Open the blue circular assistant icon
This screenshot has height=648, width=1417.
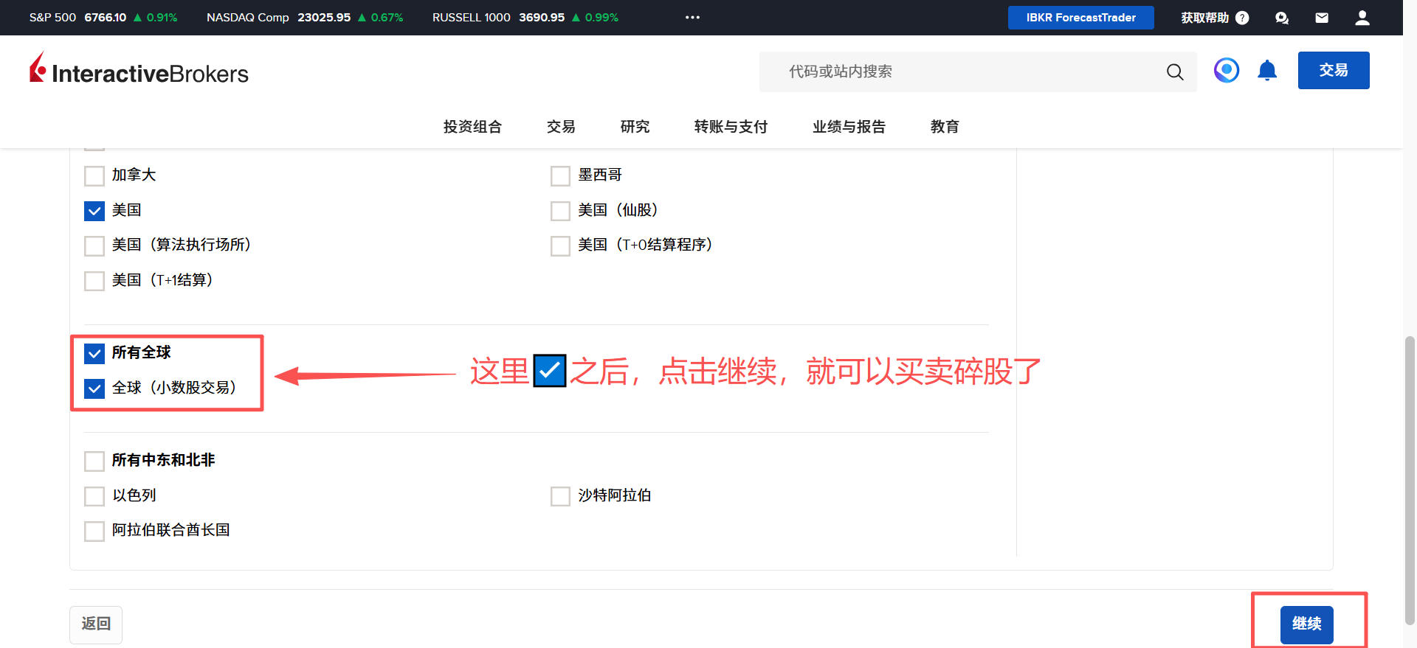pyautogui.click(x=1227, y=71)
